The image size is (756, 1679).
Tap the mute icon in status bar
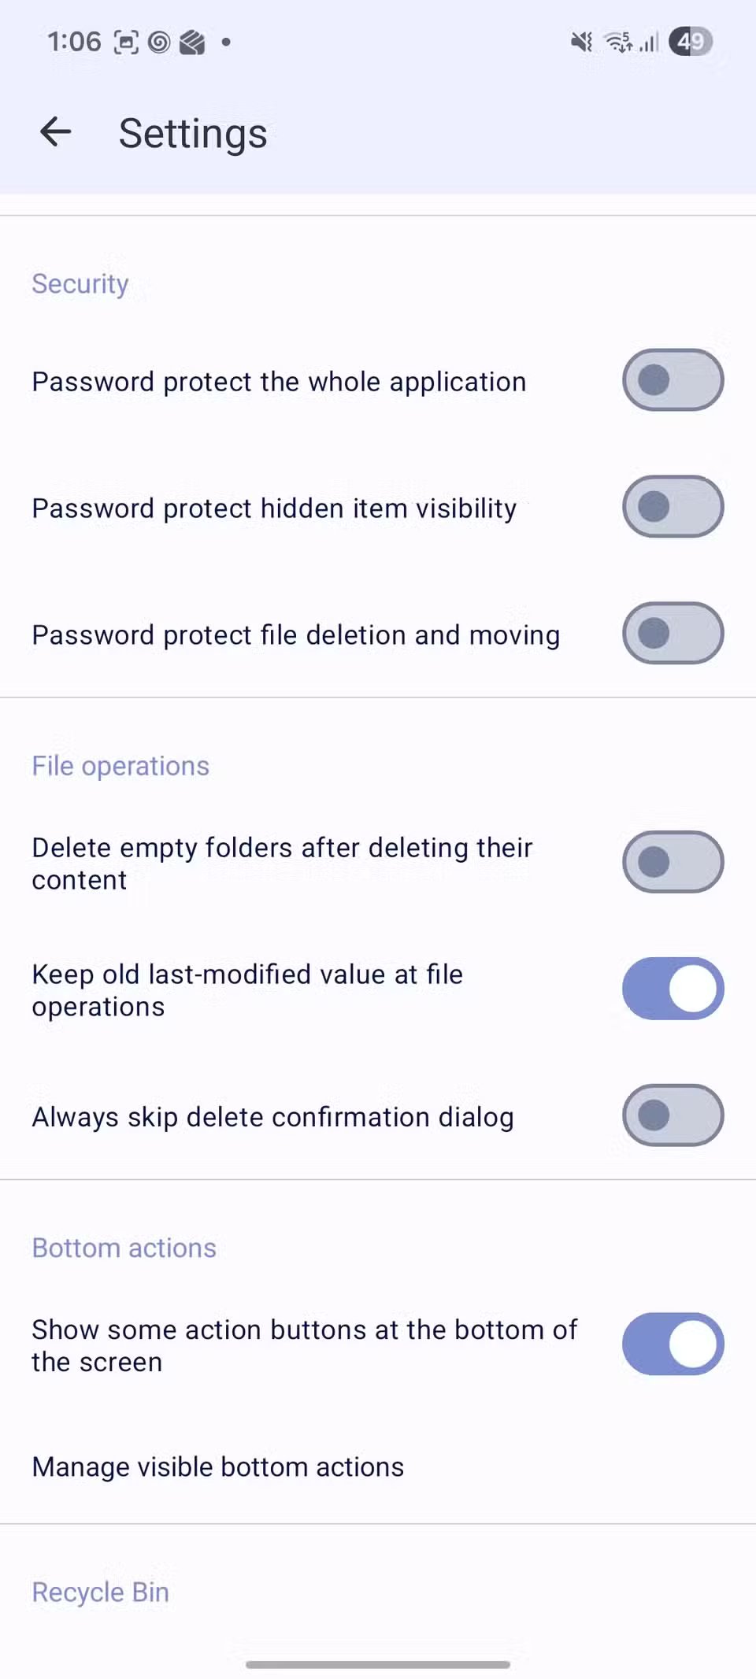point(580,41)
